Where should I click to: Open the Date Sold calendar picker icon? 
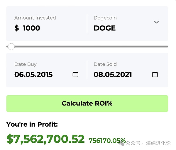[x=155, y=74]
